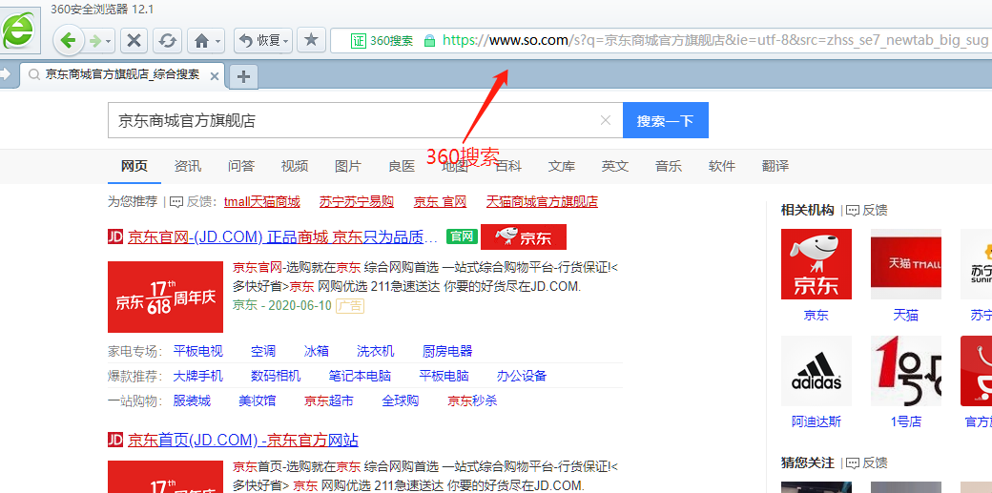Image resolution: width=992 pixels, height=493 pixels.
Task: Click the red 京东 logo banner
Action: click(x=524, y=236)
